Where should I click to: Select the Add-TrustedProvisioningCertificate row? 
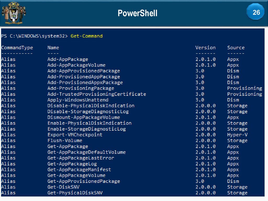pos(97,94)
